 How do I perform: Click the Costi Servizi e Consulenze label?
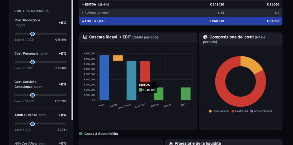25,84
